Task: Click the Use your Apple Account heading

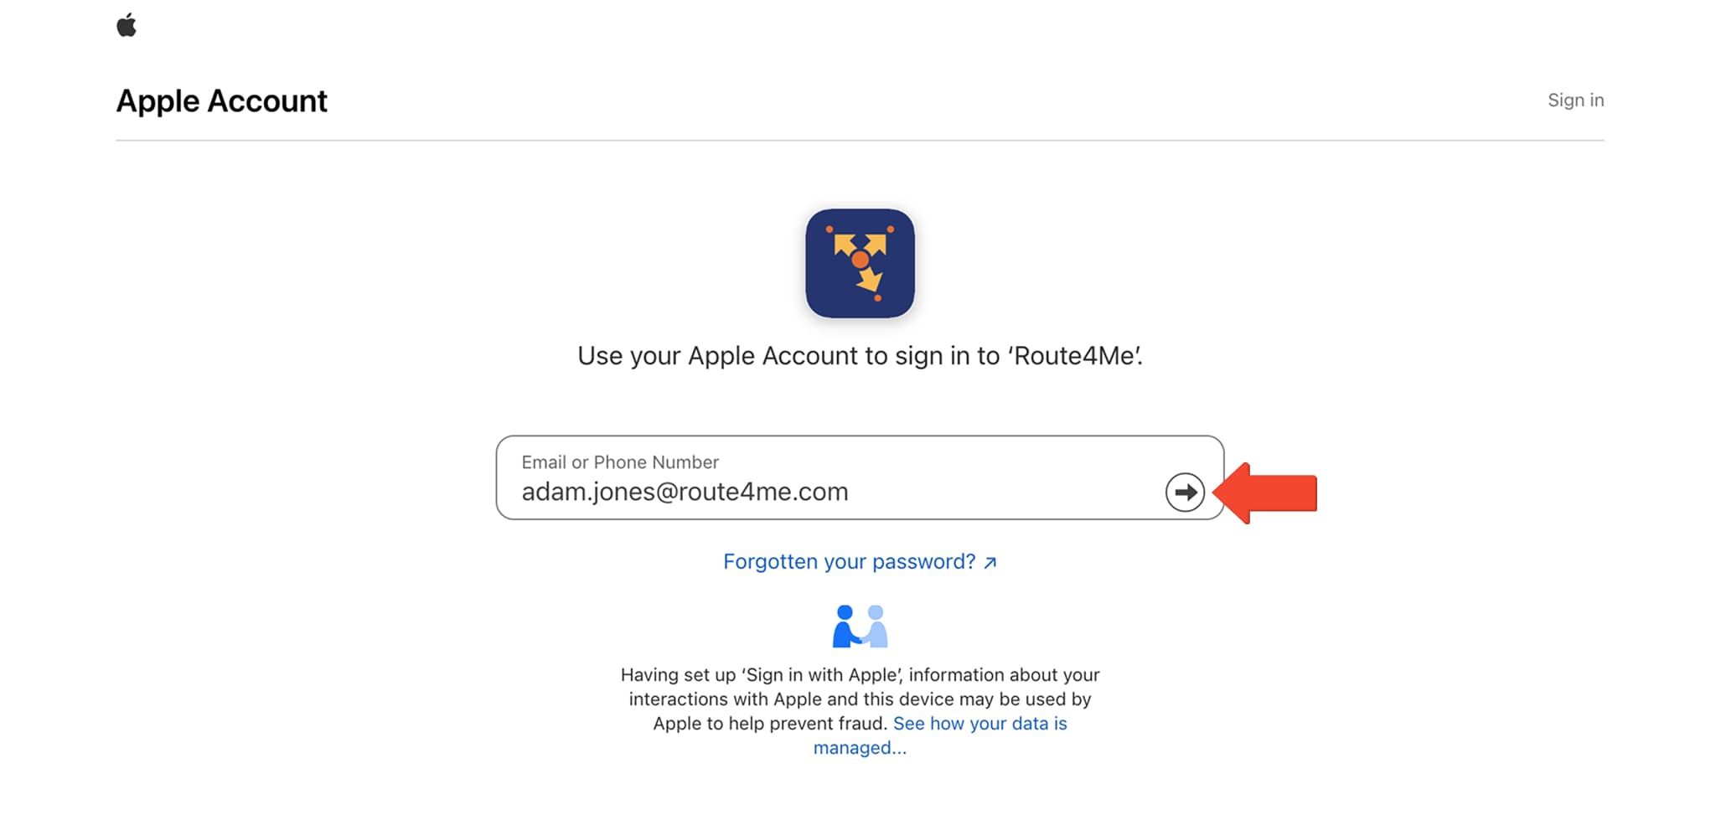Action: 860,356
